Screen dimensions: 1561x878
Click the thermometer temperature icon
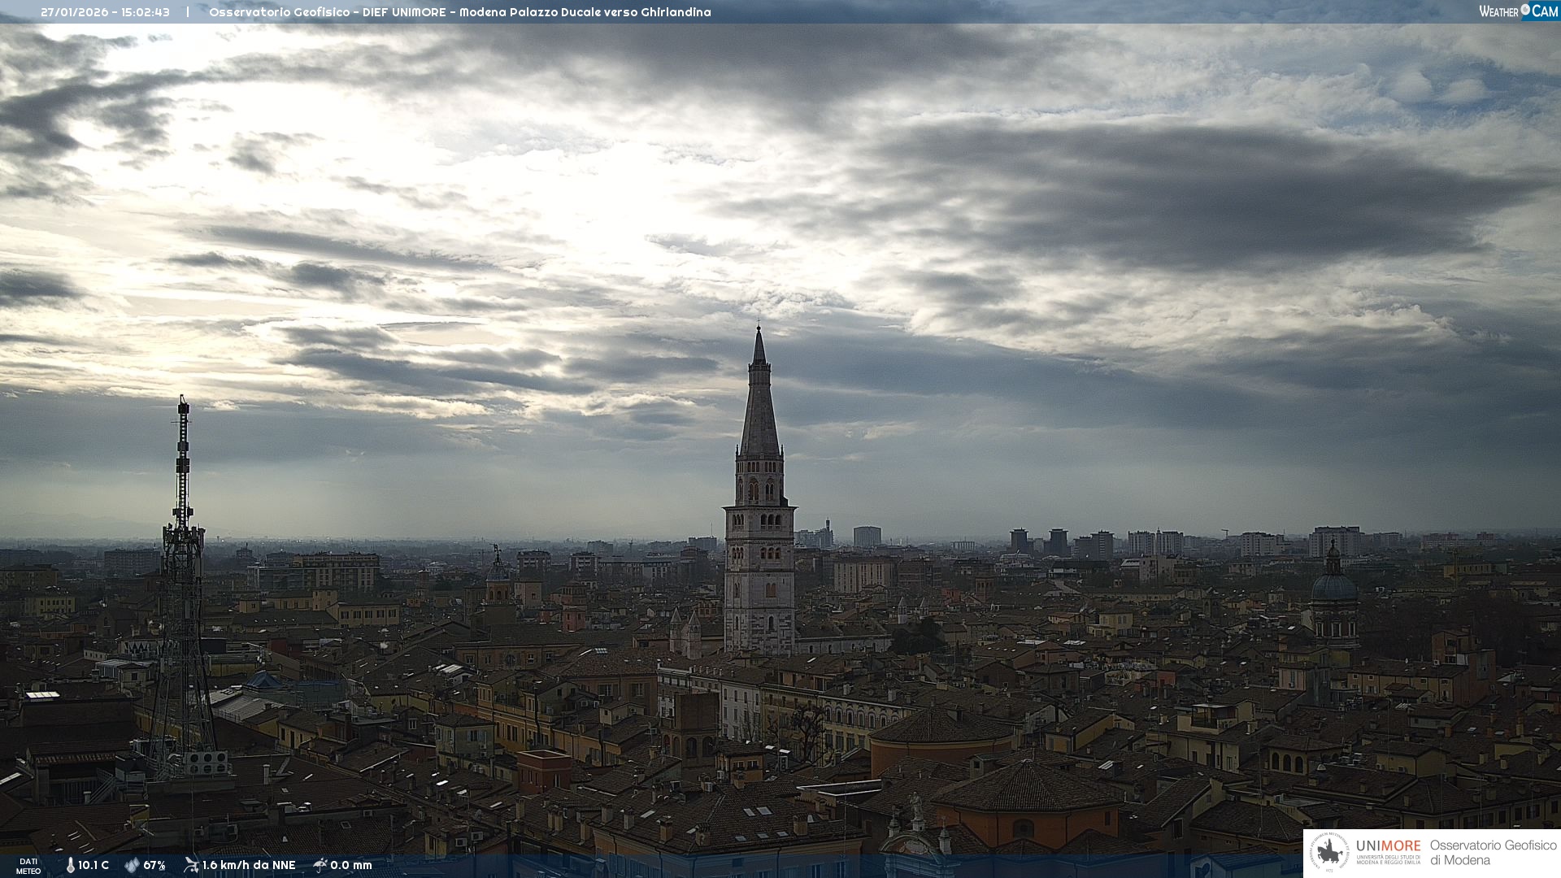tap(70, 866)
